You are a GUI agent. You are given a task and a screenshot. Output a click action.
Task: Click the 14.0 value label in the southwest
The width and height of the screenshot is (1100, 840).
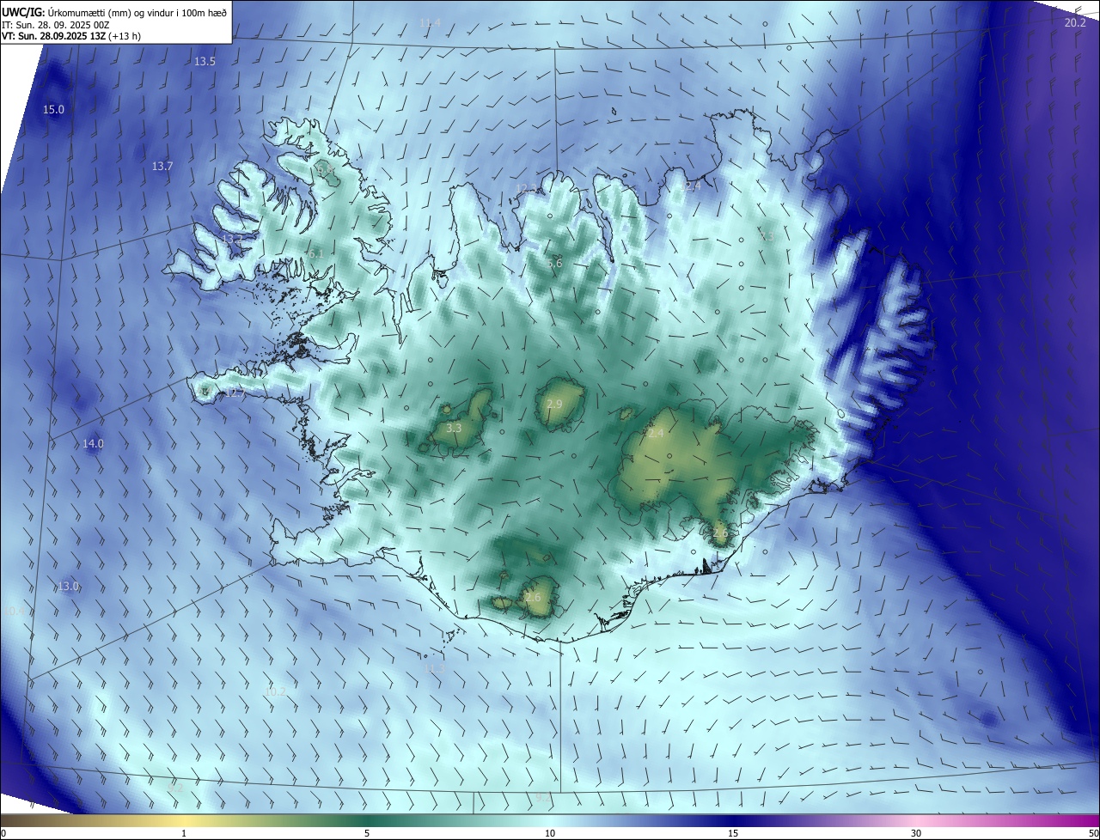point(93,444)
